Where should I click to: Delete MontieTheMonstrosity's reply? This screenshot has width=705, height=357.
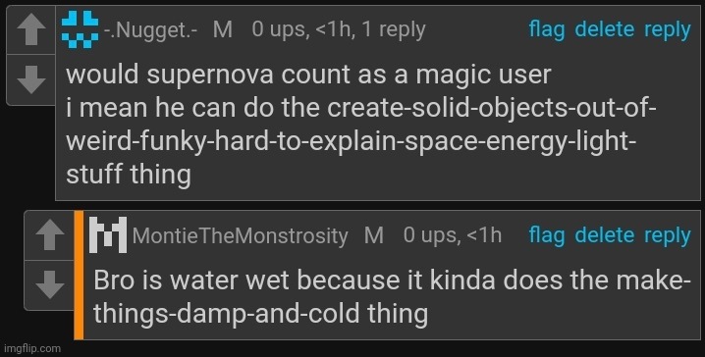[x=605, y=235]
